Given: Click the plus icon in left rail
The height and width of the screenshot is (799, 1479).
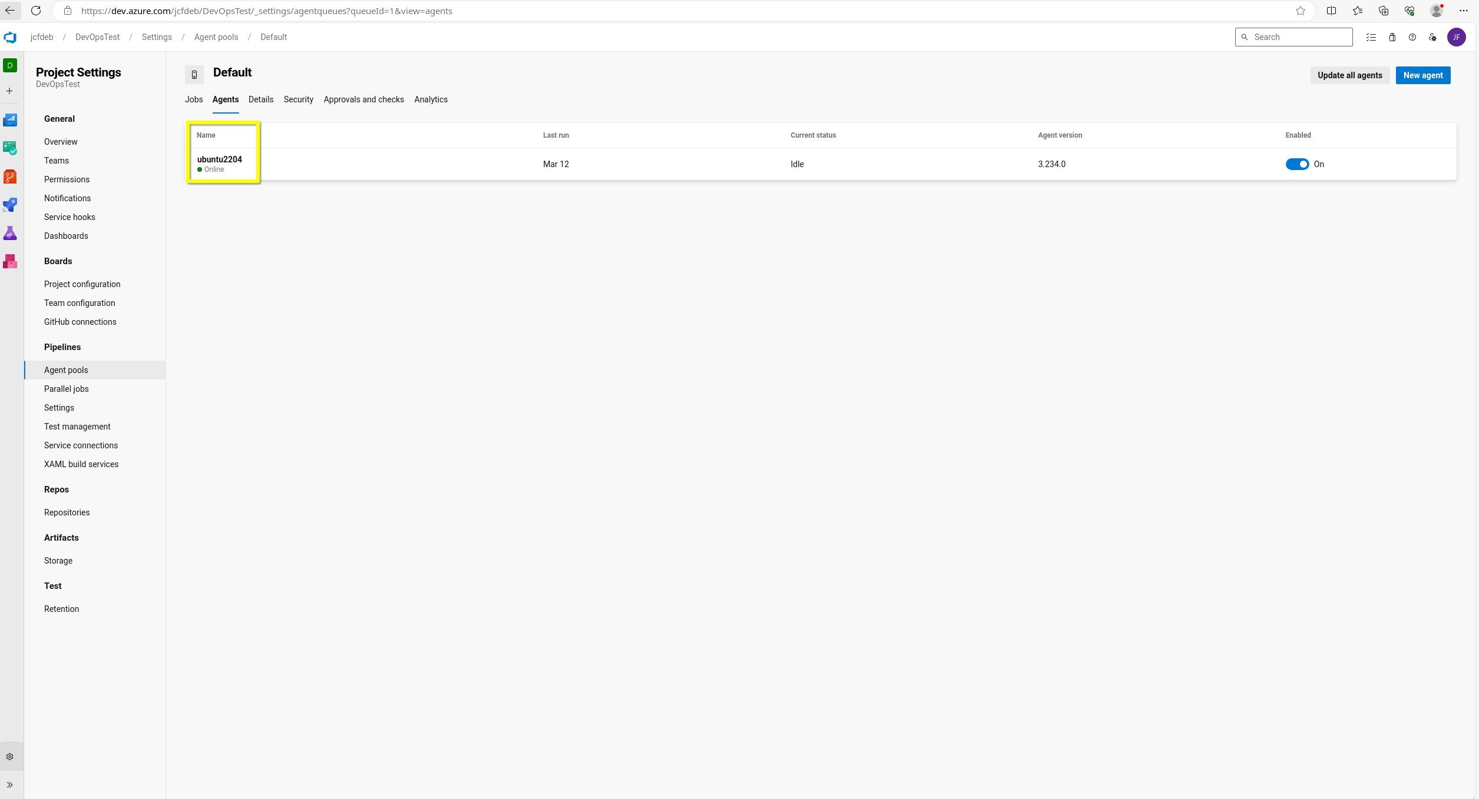Looking at the screenshot, I should (x=9, y=91).
